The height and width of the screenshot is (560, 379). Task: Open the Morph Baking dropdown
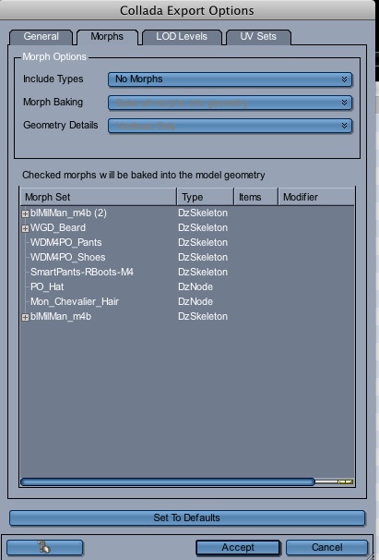[x=230, y=103]
